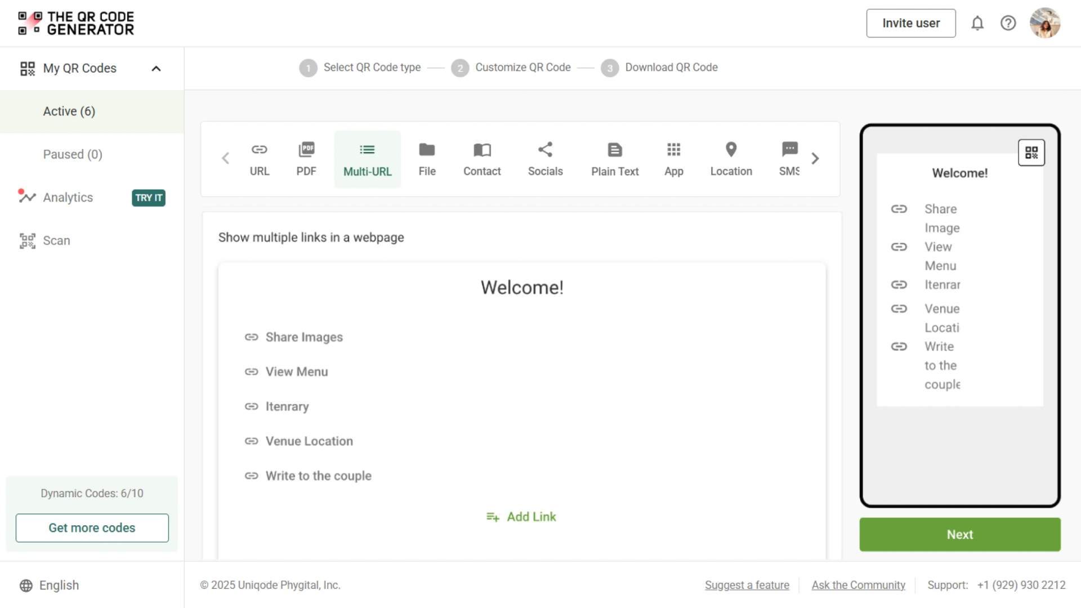Click the Share Images link entry

tap(294, 337)
